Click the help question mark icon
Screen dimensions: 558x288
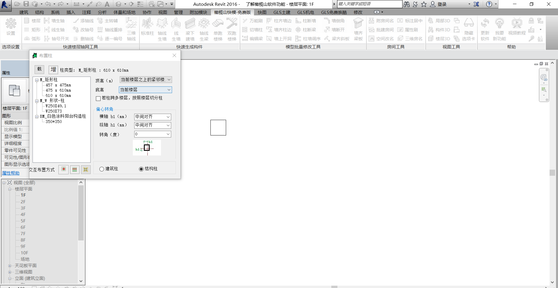489,4
